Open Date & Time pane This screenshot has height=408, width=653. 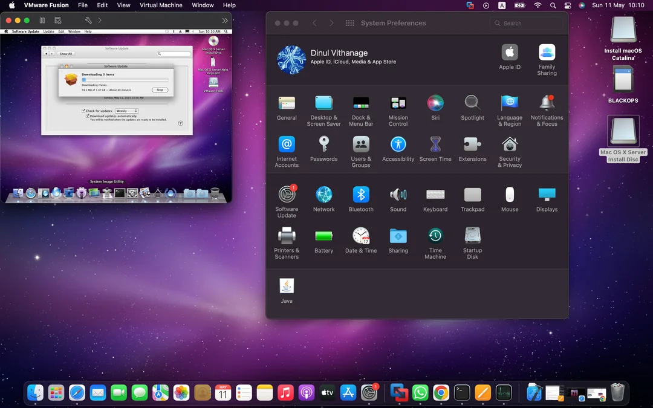tap(360, 241)
